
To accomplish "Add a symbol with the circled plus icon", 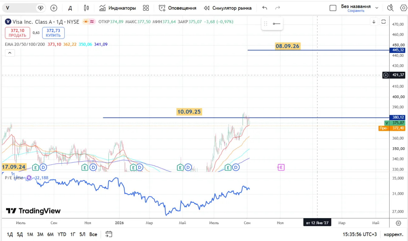I will click(54, 8).
